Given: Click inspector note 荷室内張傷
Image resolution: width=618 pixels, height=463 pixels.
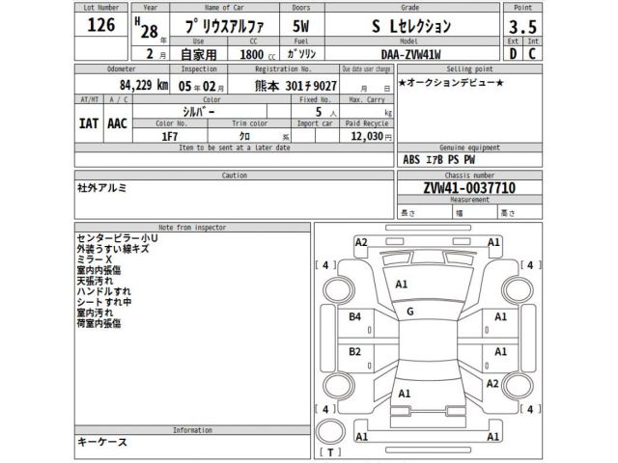Looking at the screenshot, I should pyautogui.click(x=98, y=323).
